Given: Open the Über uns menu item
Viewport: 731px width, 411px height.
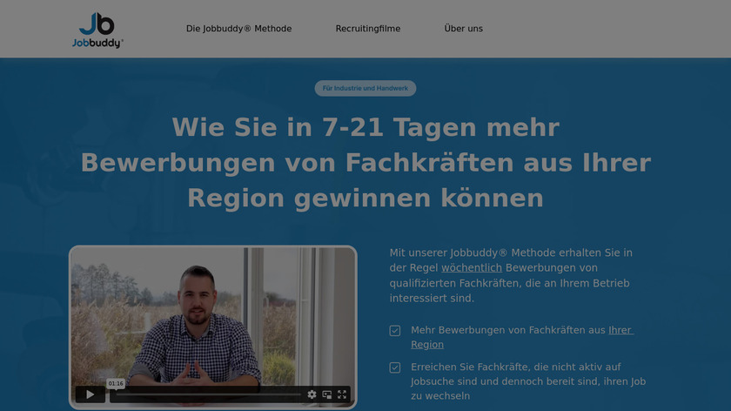Looking at the screenshot, I should point(463,29).
